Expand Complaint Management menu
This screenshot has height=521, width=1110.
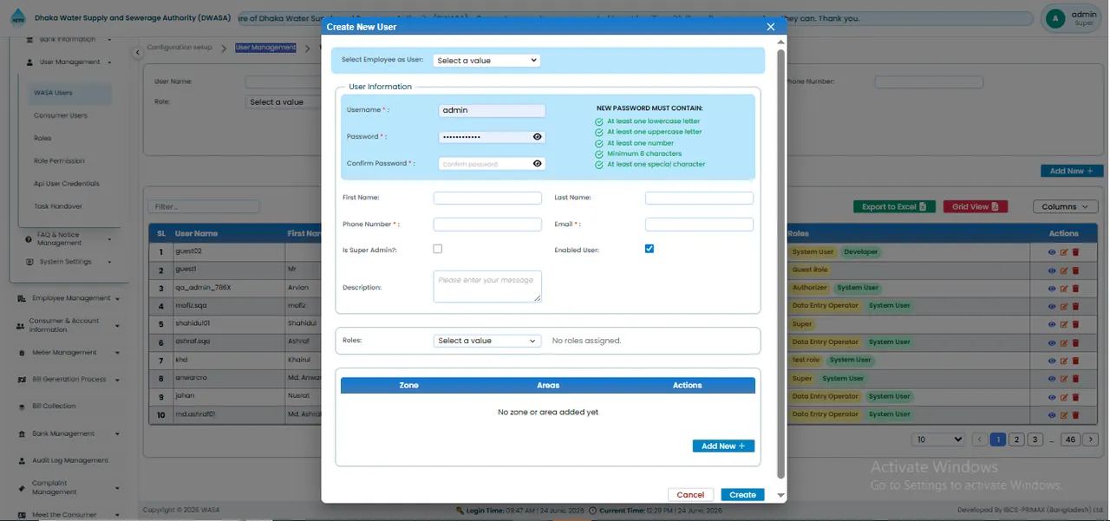(x=69, y=487)
